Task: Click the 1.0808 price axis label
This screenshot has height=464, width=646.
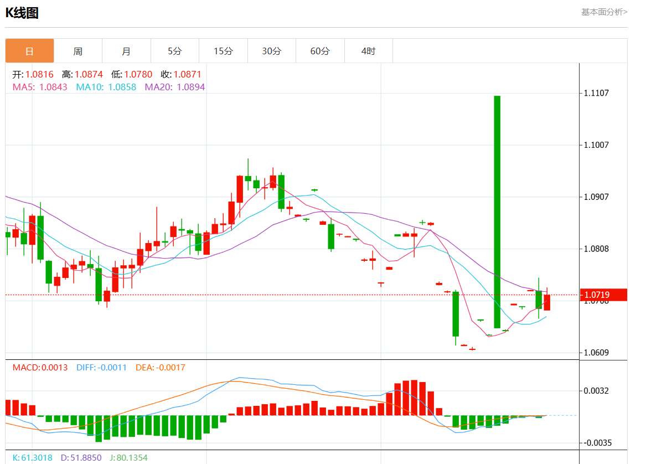Action: pyautogui.click(x=596, y=249)
